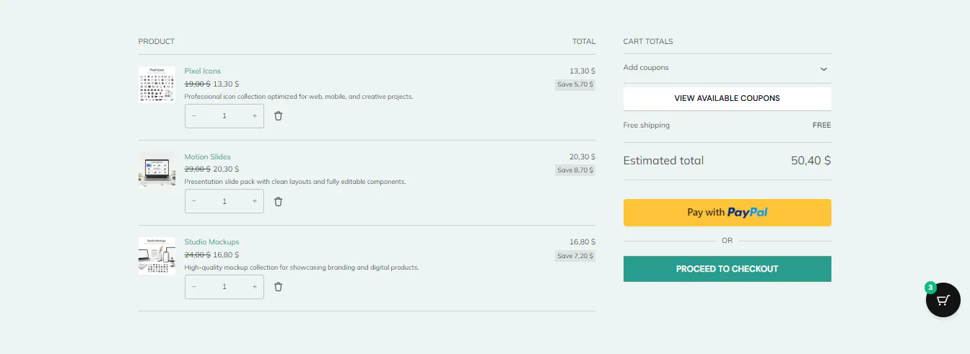
Task: Click the CART TOTALS heading
Action: pos(648,42)
